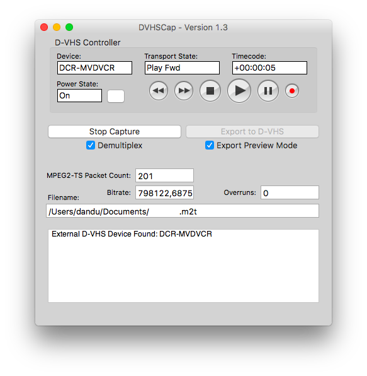Uncheck the Demultiplex checkbox

pyautogui.click(x=91, y=145)
